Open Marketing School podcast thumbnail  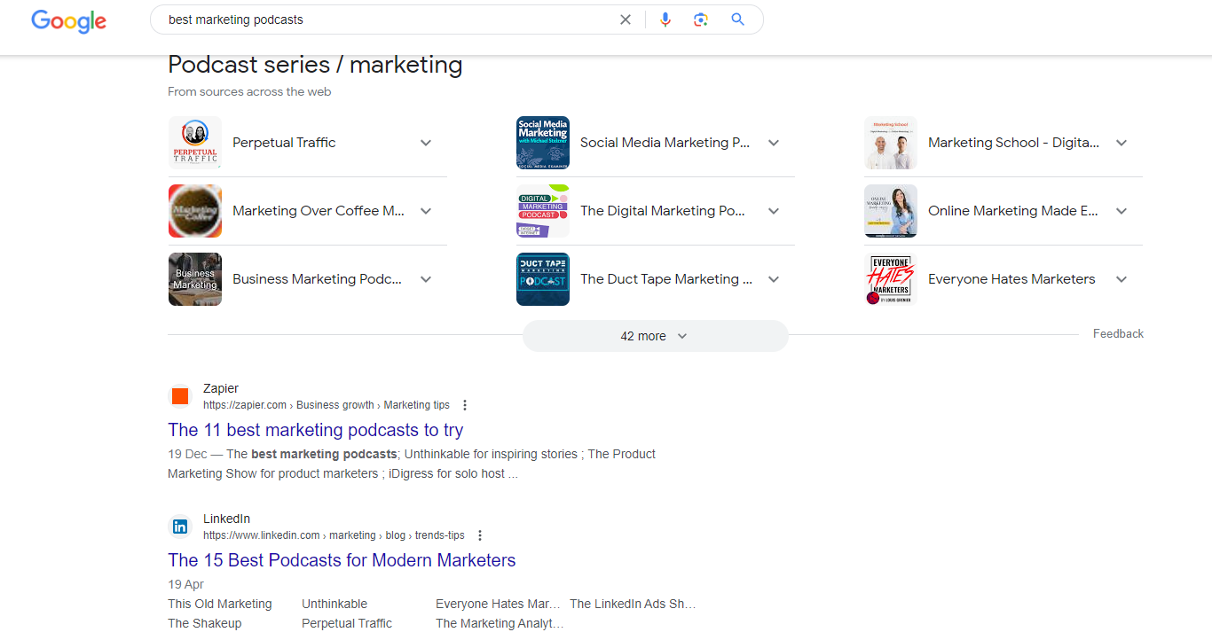point(891,143)
